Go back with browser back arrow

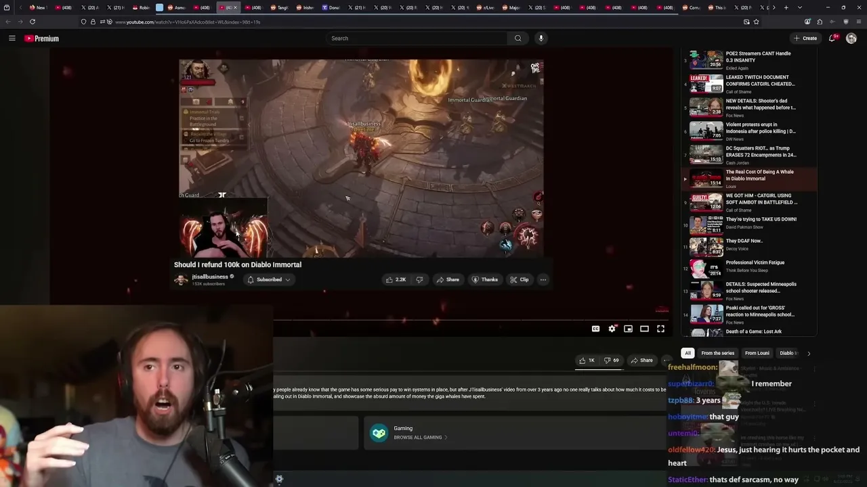pyautogui.click(x=9, y=22)
